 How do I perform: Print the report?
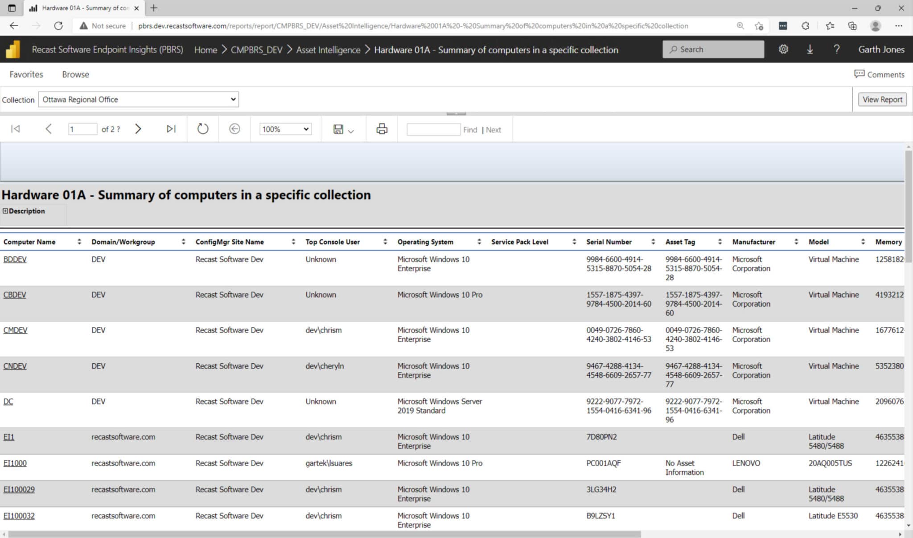(x=381, y=129)
